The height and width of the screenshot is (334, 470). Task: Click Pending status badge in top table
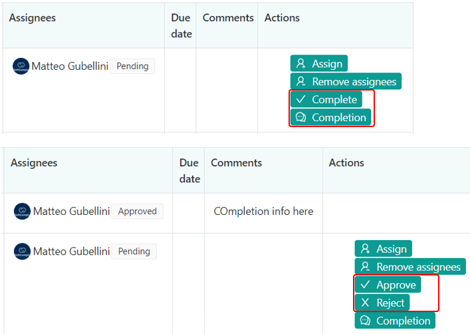coord(132,67)
